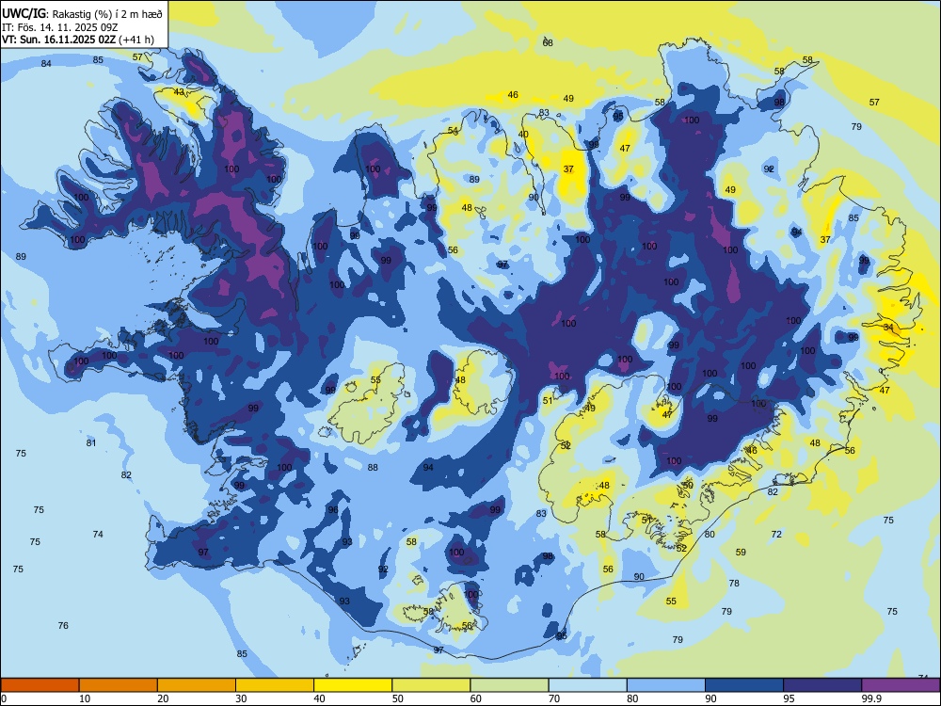Viewport: 941px width, 706px height.
Task: Click the value 89 at the far left sea
Action: pyautogui.click(x=21, y=257)
